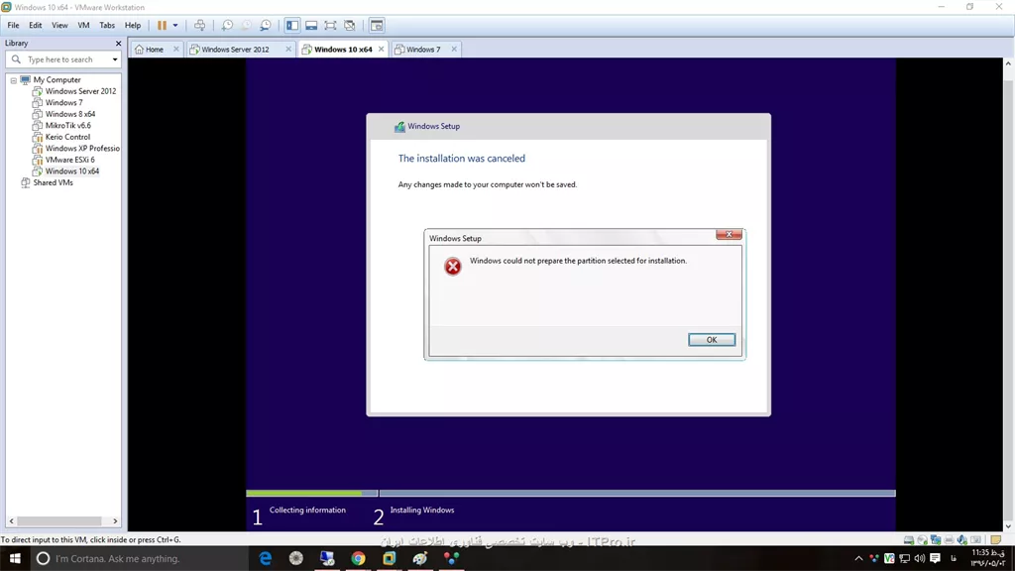Close the Windows Setup error dialog with X
Image resolution: width=1015 pixels, height=571 pixels.
pyautogui.click(x=729, y=234)
